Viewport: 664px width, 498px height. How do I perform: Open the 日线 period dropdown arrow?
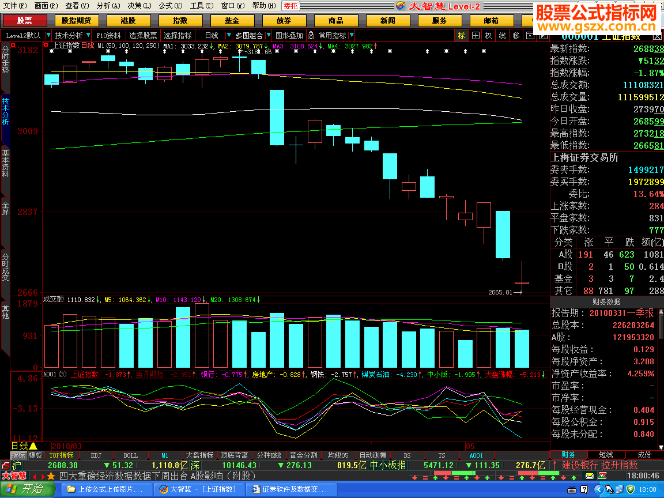pyautogui.click(x=229, y=35)
